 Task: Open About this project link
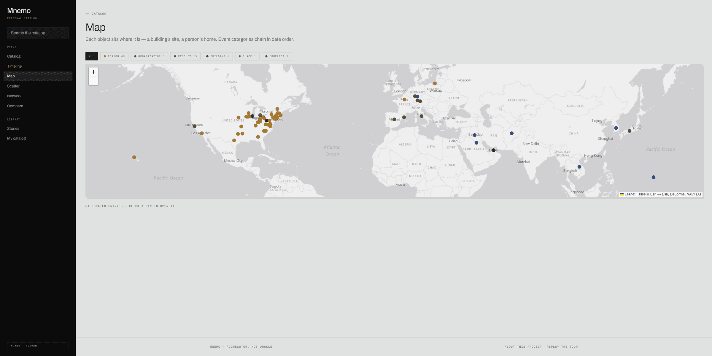pos(523,347)
